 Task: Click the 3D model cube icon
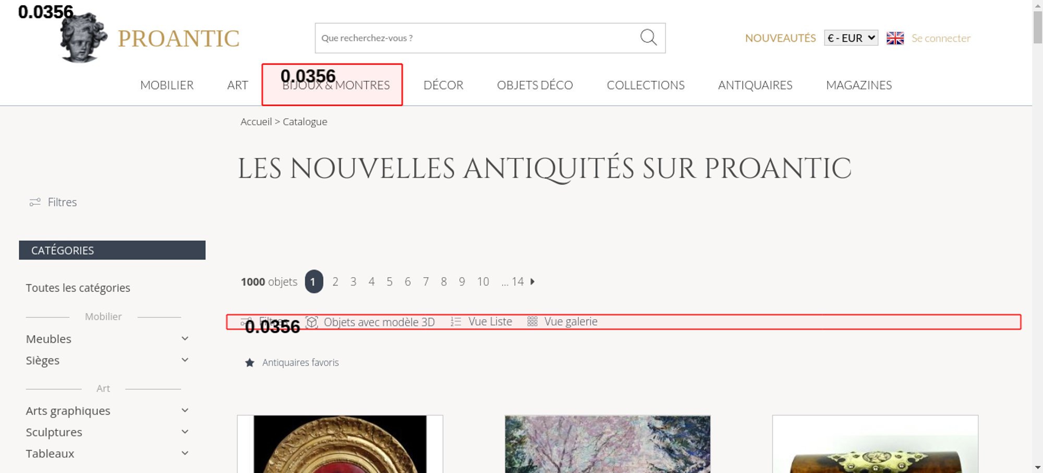click(x=312, y=322)
